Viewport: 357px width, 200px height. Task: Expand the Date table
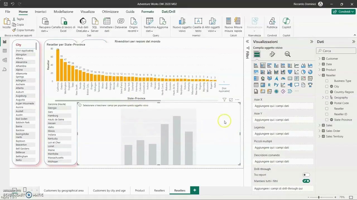320,64
